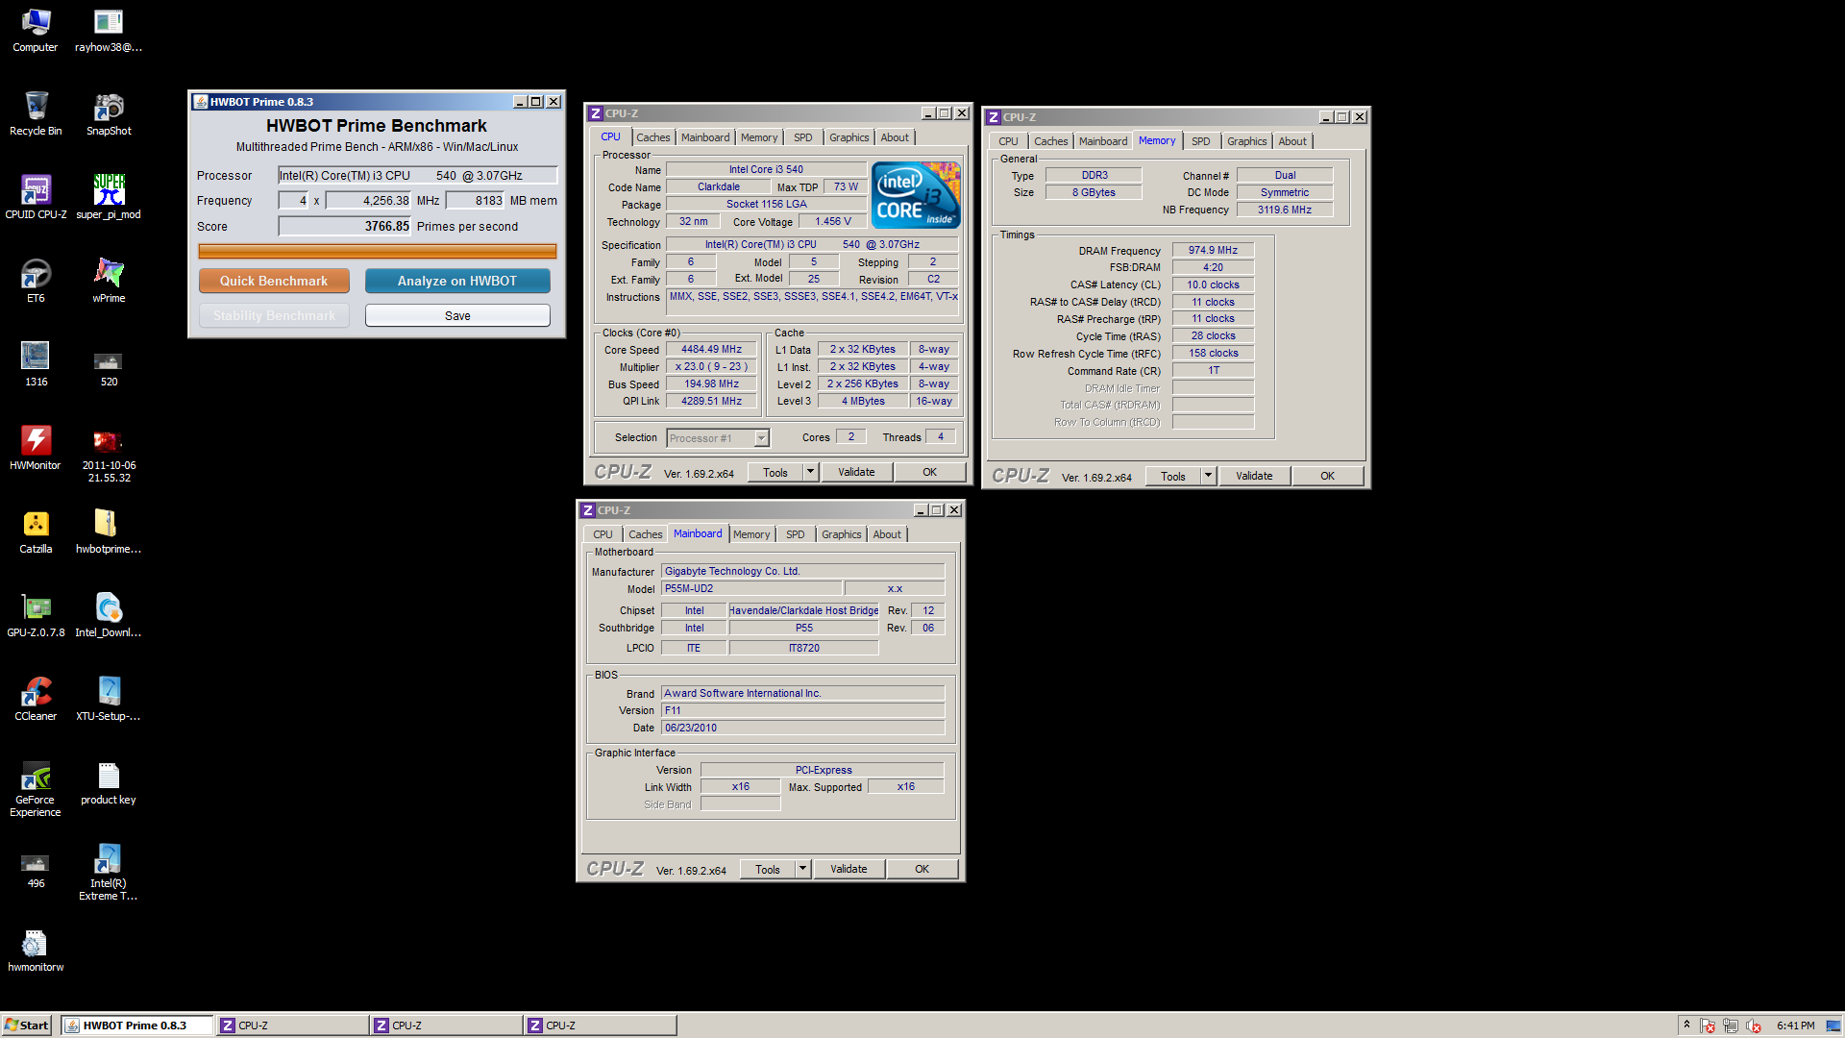Select the 1316 desktop file icon
1845x1038 pixels.
(36, 364)
